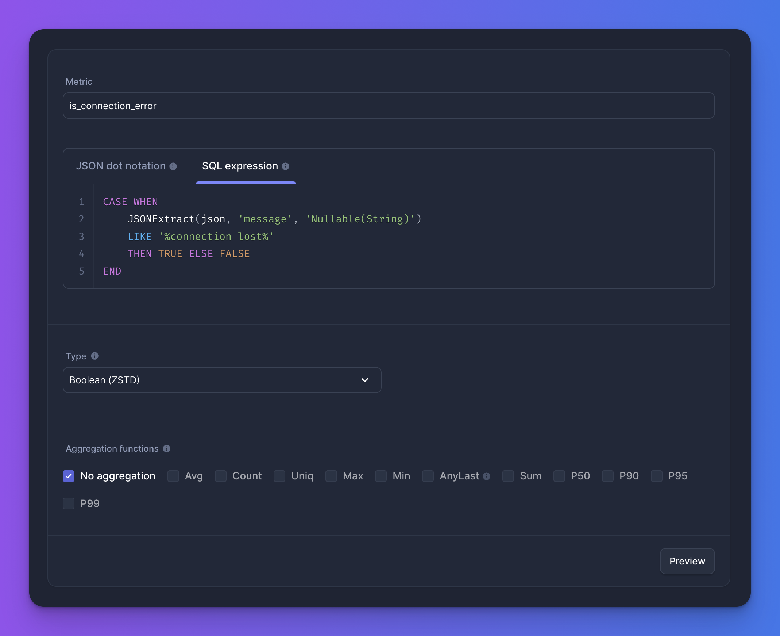Enable the Count aggregation checkbox
This screenshot has height=636, width=780.
[x=220, y=476]
